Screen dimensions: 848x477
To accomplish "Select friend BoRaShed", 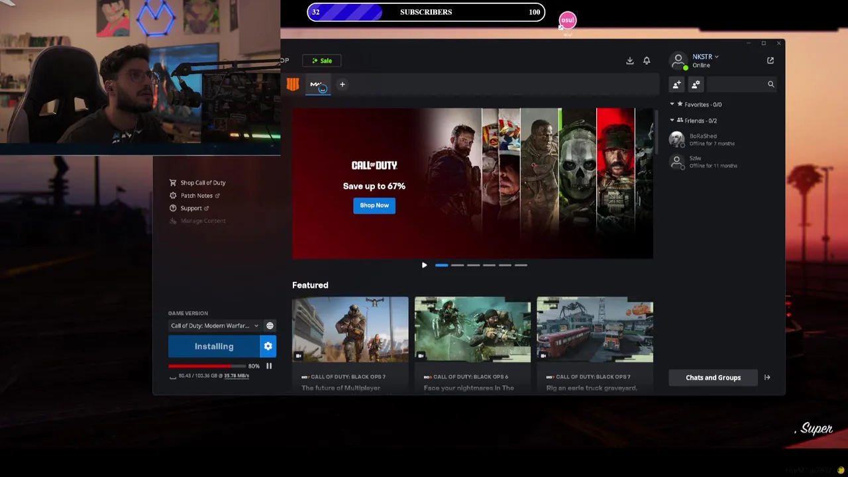I will pos(722,139).
